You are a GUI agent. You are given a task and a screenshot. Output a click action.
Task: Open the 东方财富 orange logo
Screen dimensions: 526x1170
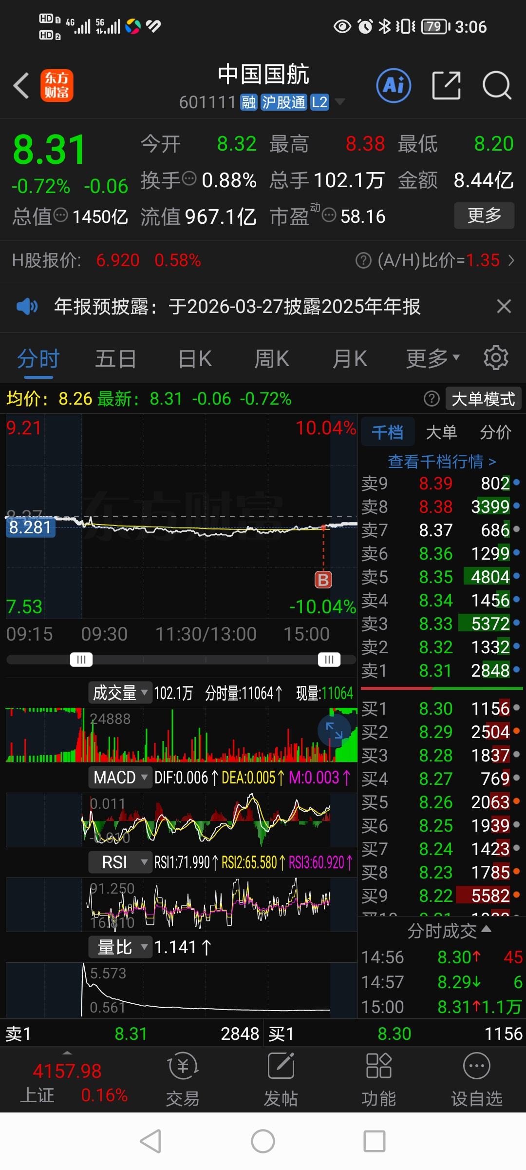click(x=57, y=85)
